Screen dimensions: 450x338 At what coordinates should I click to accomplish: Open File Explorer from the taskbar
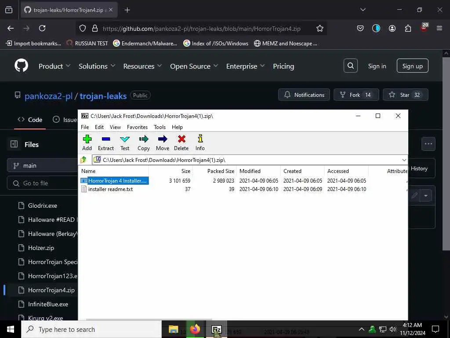[x=173, y=329]
